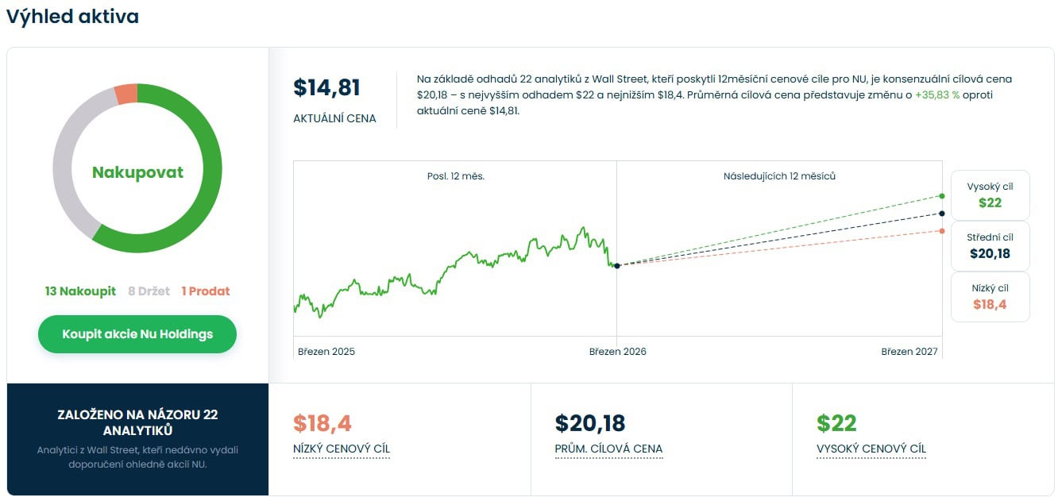This screenshot has width=1058, height=497.
Task: Click the dark average-target dot on the chart
Action: [942, 214]
